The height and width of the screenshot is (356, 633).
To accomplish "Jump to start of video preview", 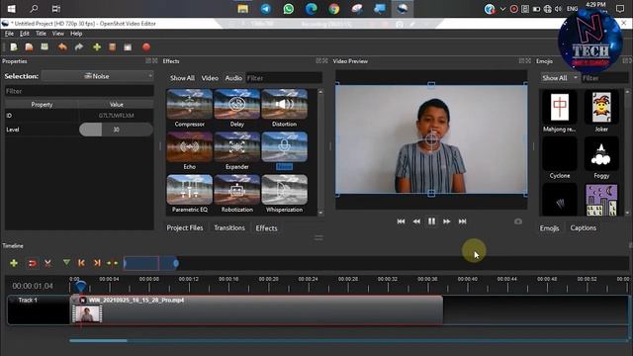I will (x=401, y=222).
